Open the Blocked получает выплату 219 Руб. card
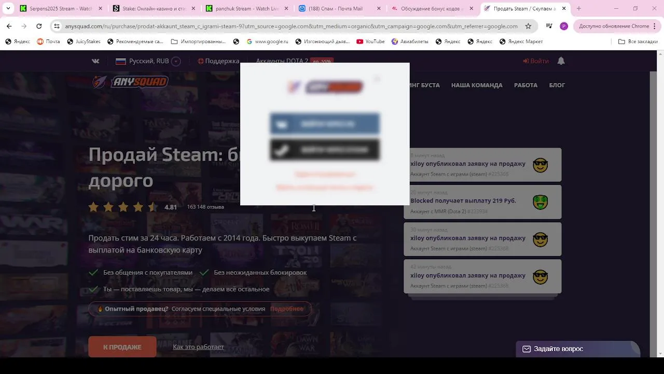This screenshot has width=664, height=374. point(482,202)
